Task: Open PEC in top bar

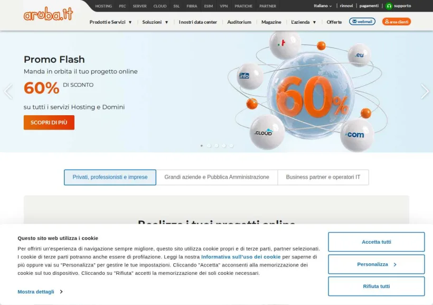Action: click(x=123, y=6)
